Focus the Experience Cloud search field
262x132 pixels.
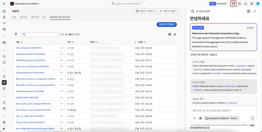pyautogui.click(x=129, y=4)
